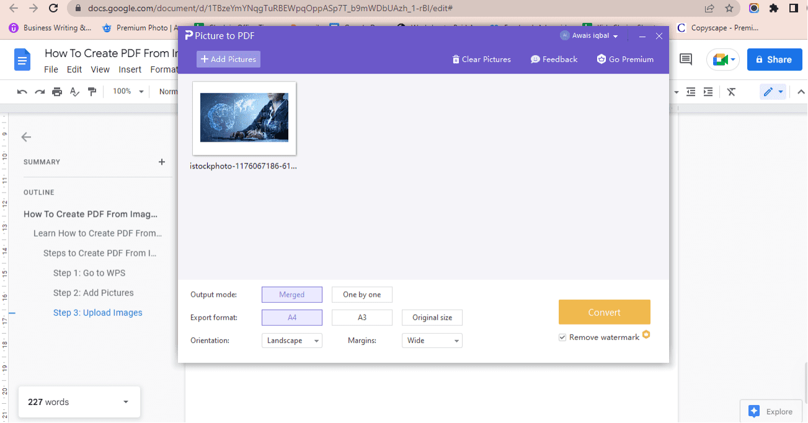Open Copyscape bookmark
Image resolution: width=808 pixels, height=423 pixels.
tap(718, 28)
